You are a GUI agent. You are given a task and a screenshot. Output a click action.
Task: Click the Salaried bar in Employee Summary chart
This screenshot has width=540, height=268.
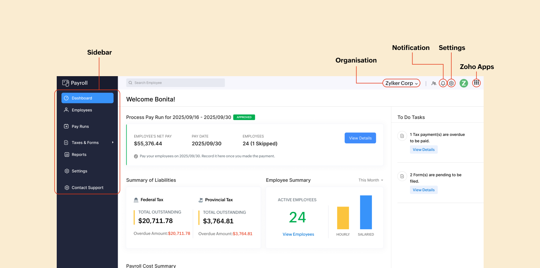[x=366, y=212]
